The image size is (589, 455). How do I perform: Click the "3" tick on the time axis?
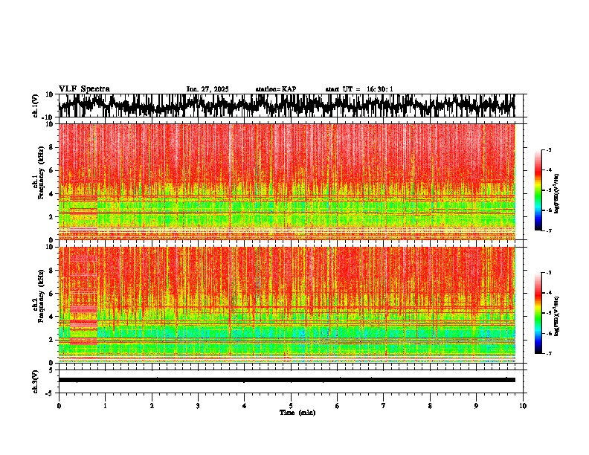pyautogui.click(x=198, y=406)
